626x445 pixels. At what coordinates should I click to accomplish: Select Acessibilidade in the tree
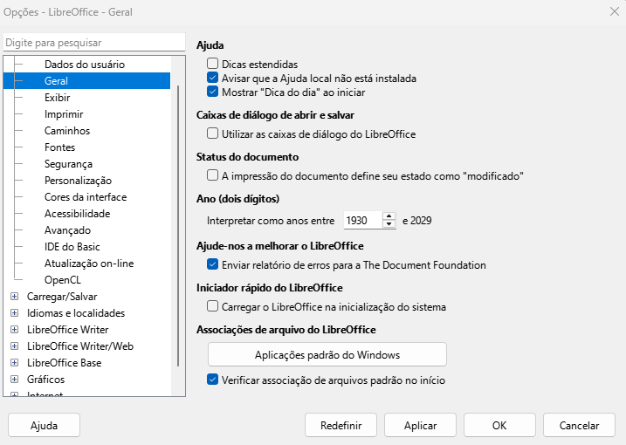pos(78,214)
